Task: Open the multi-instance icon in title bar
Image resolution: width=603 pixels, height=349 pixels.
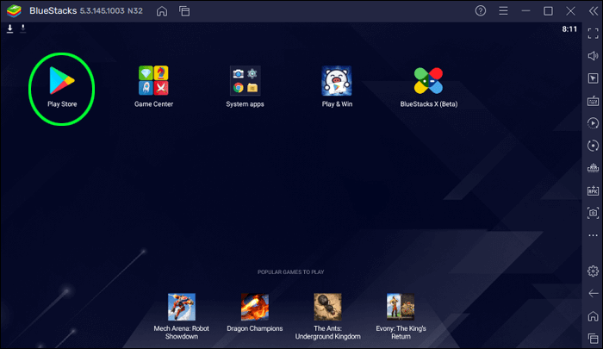Action: [x=184, y=11]
